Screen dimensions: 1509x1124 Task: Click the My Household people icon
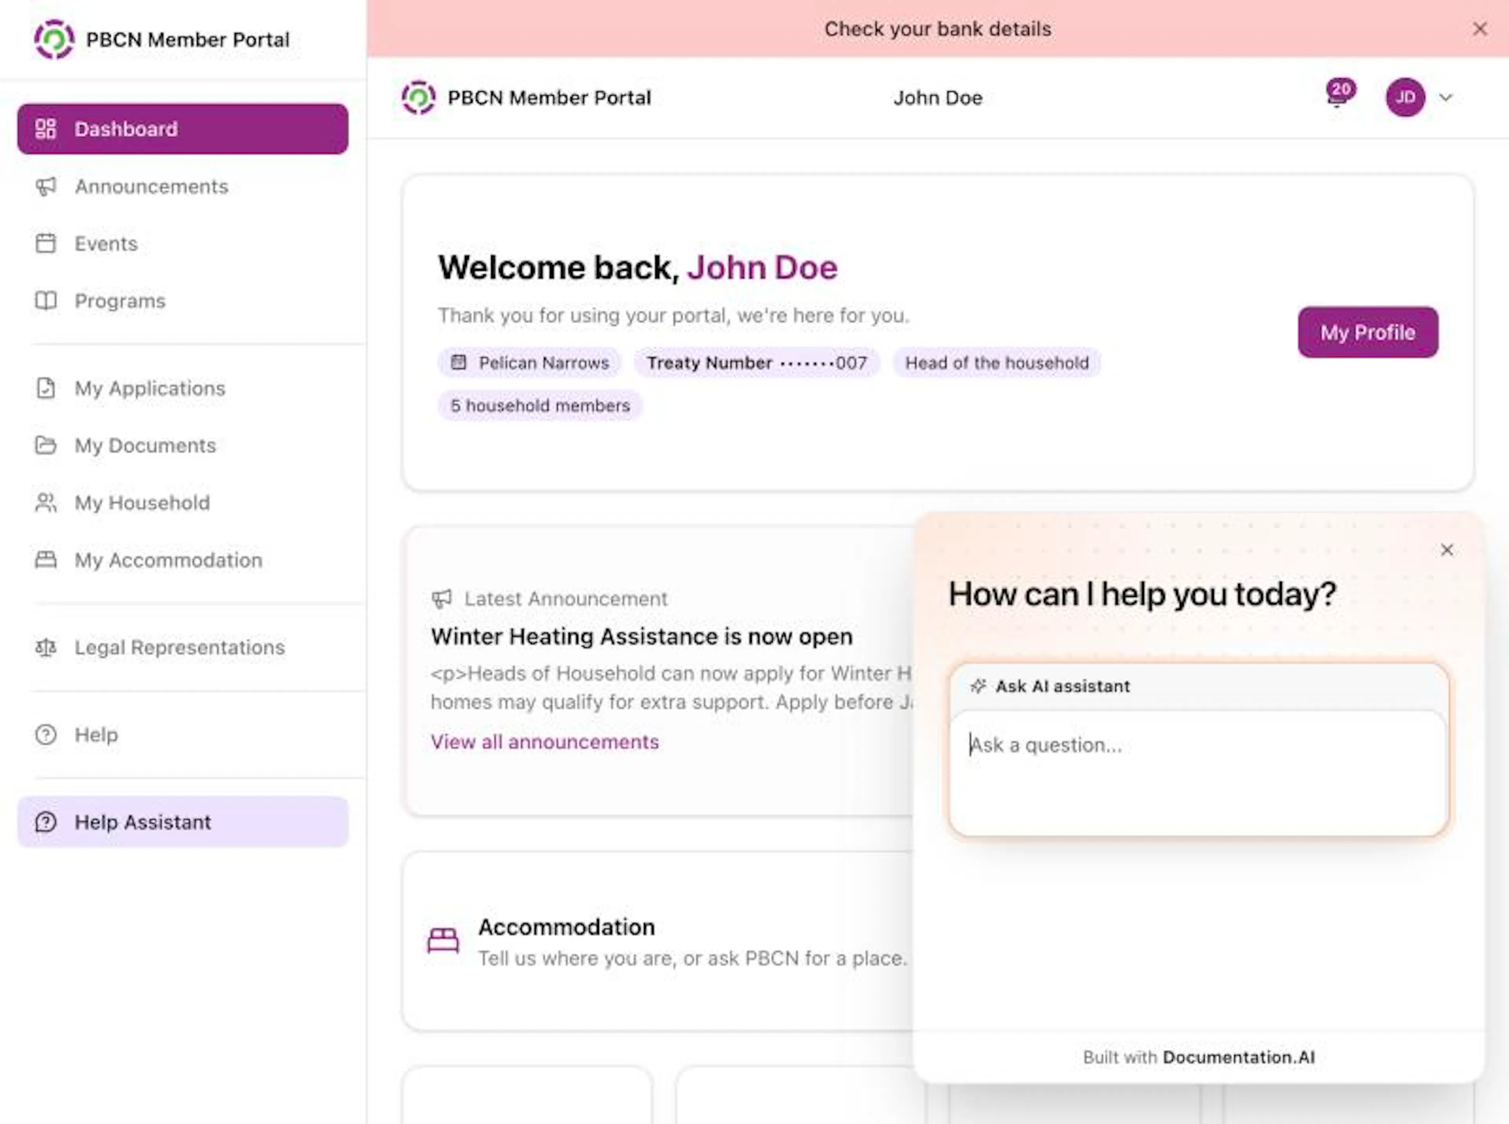(x=46, y=503)
